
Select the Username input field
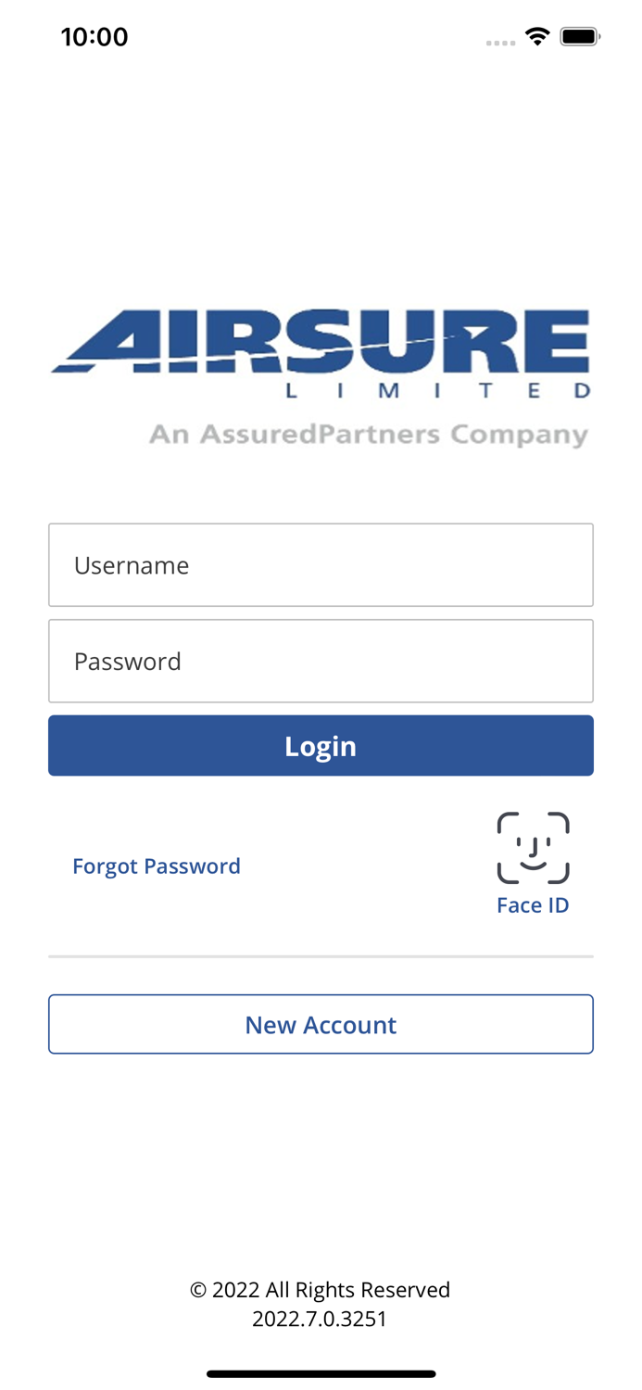(x=321, y=564)
